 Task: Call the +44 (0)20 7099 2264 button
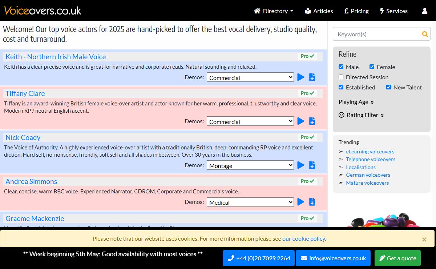[x=258, y=258]
